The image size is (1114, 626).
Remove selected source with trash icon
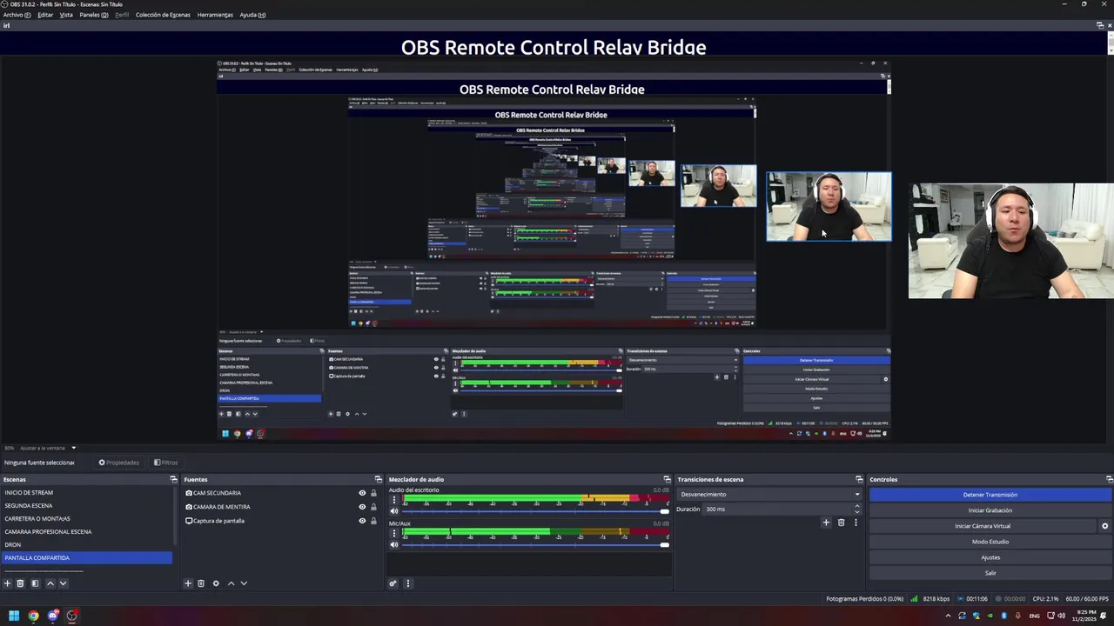tap(201, 583)
